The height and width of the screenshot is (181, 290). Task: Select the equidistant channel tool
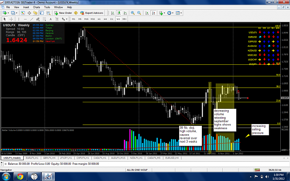(x=38, y=19)
